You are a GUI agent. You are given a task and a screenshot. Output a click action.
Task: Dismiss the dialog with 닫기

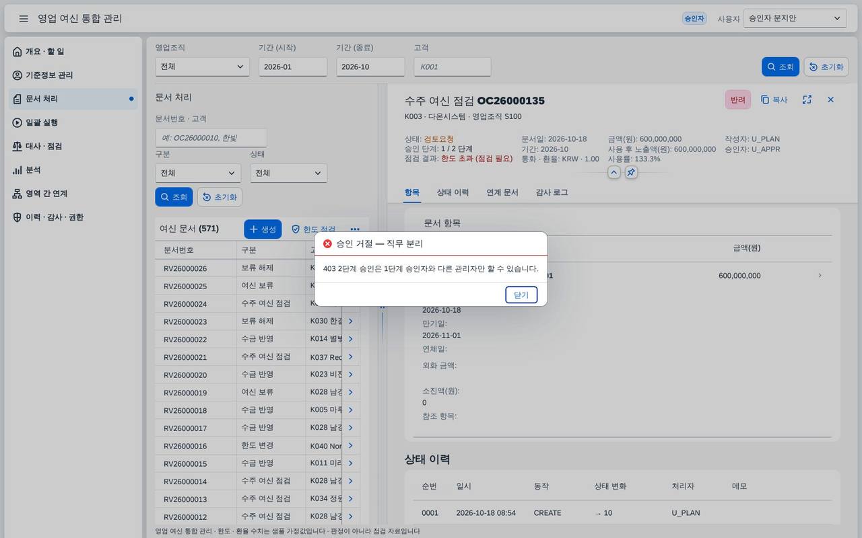[521, 295]
